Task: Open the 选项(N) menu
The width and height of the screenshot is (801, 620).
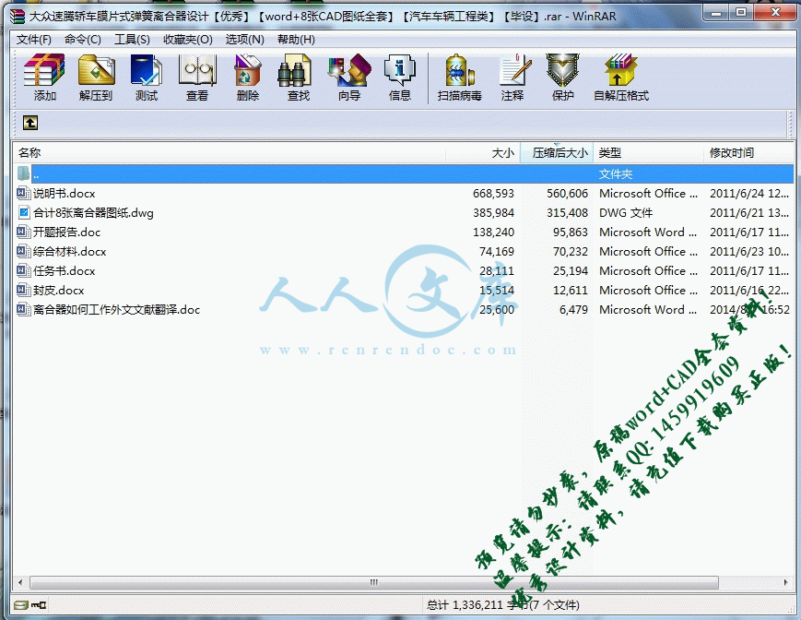Action: (244, 40)
